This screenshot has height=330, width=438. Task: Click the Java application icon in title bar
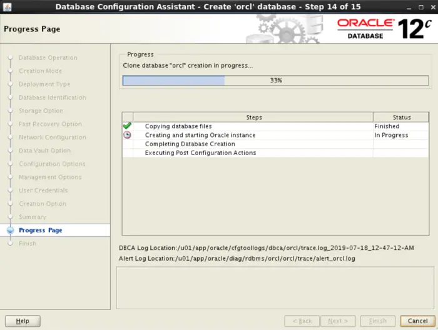pyautogui.click(x=7, y=7)
